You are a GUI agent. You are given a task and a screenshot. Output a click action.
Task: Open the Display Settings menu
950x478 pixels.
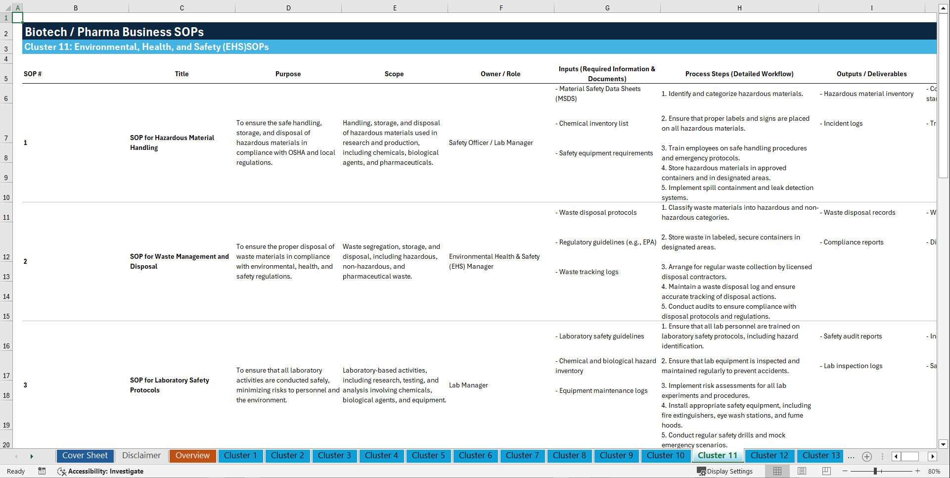tap(725, 471)
